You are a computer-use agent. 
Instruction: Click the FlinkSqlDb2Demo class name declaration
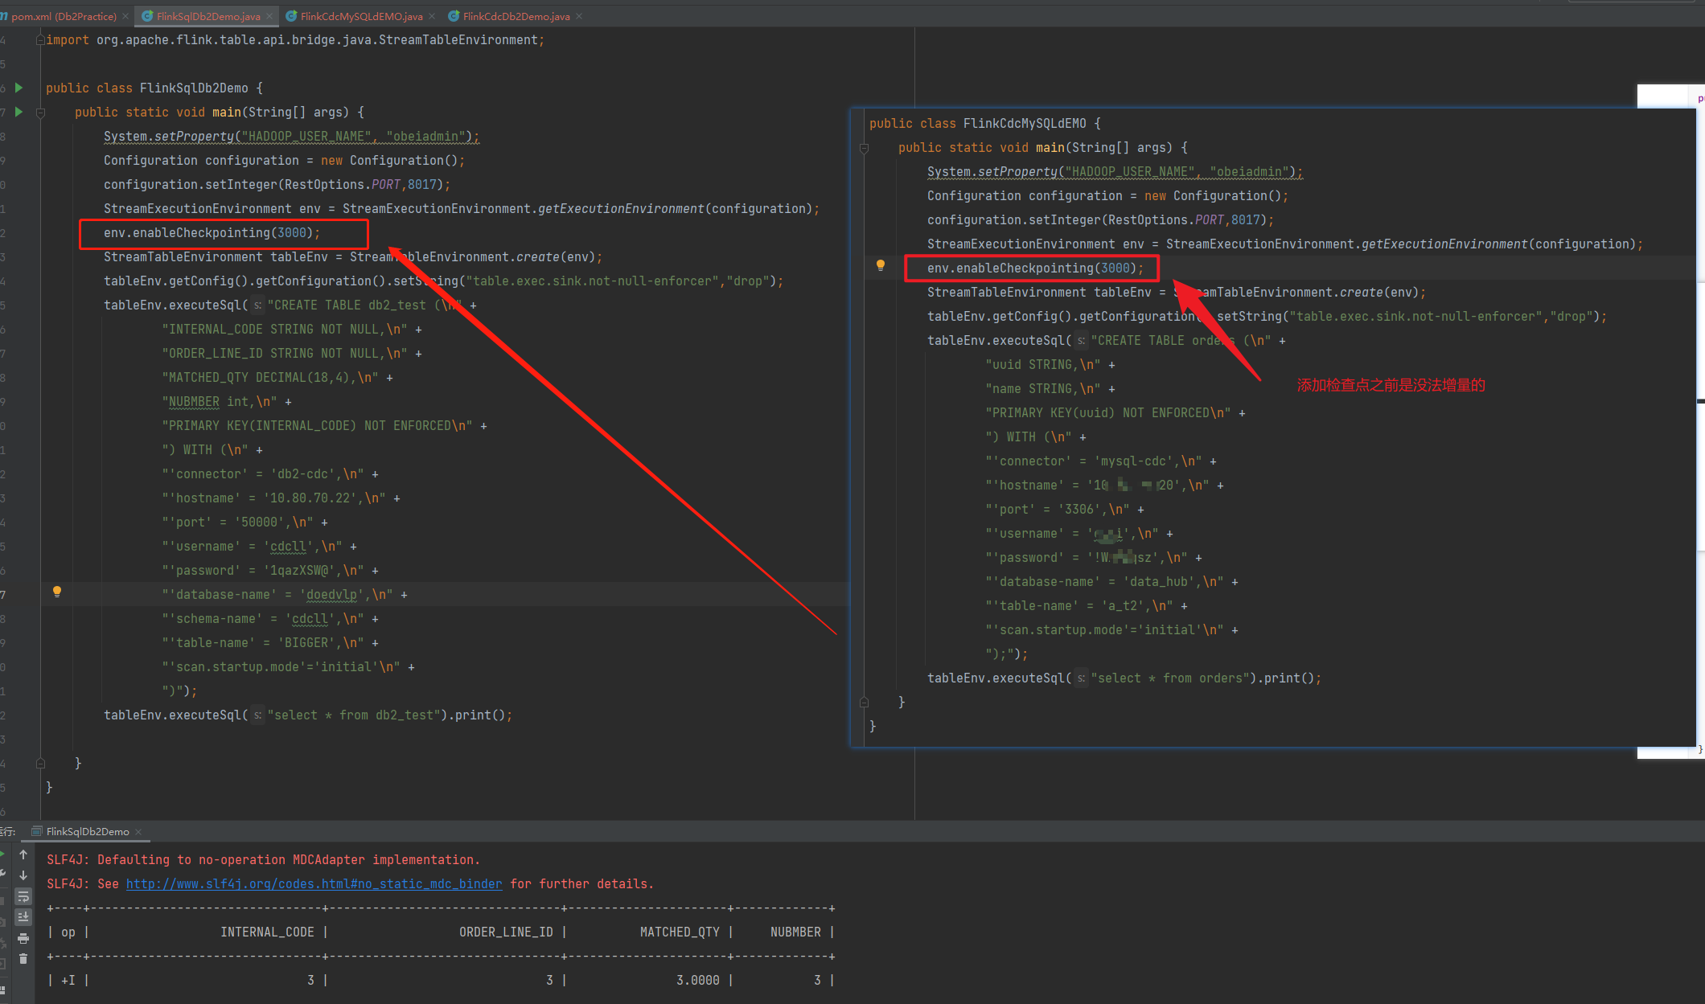194,88
